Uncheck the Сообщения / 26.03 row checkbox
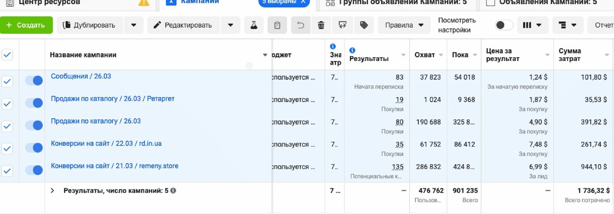 tap(7, 81)
